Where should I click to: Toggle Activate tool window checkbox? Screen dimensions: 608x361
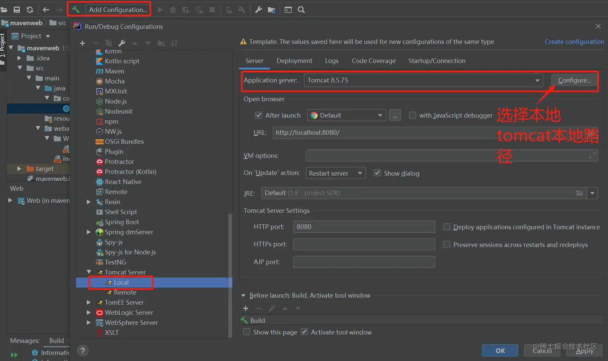(x=304, y=332)
